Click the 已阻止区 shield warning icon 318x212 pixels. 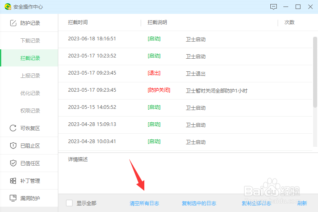(x=13, y=146)
